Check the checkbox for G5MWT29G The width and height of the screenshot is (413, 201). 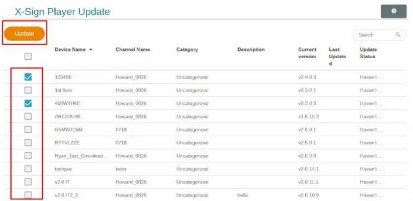pos(28,130)
